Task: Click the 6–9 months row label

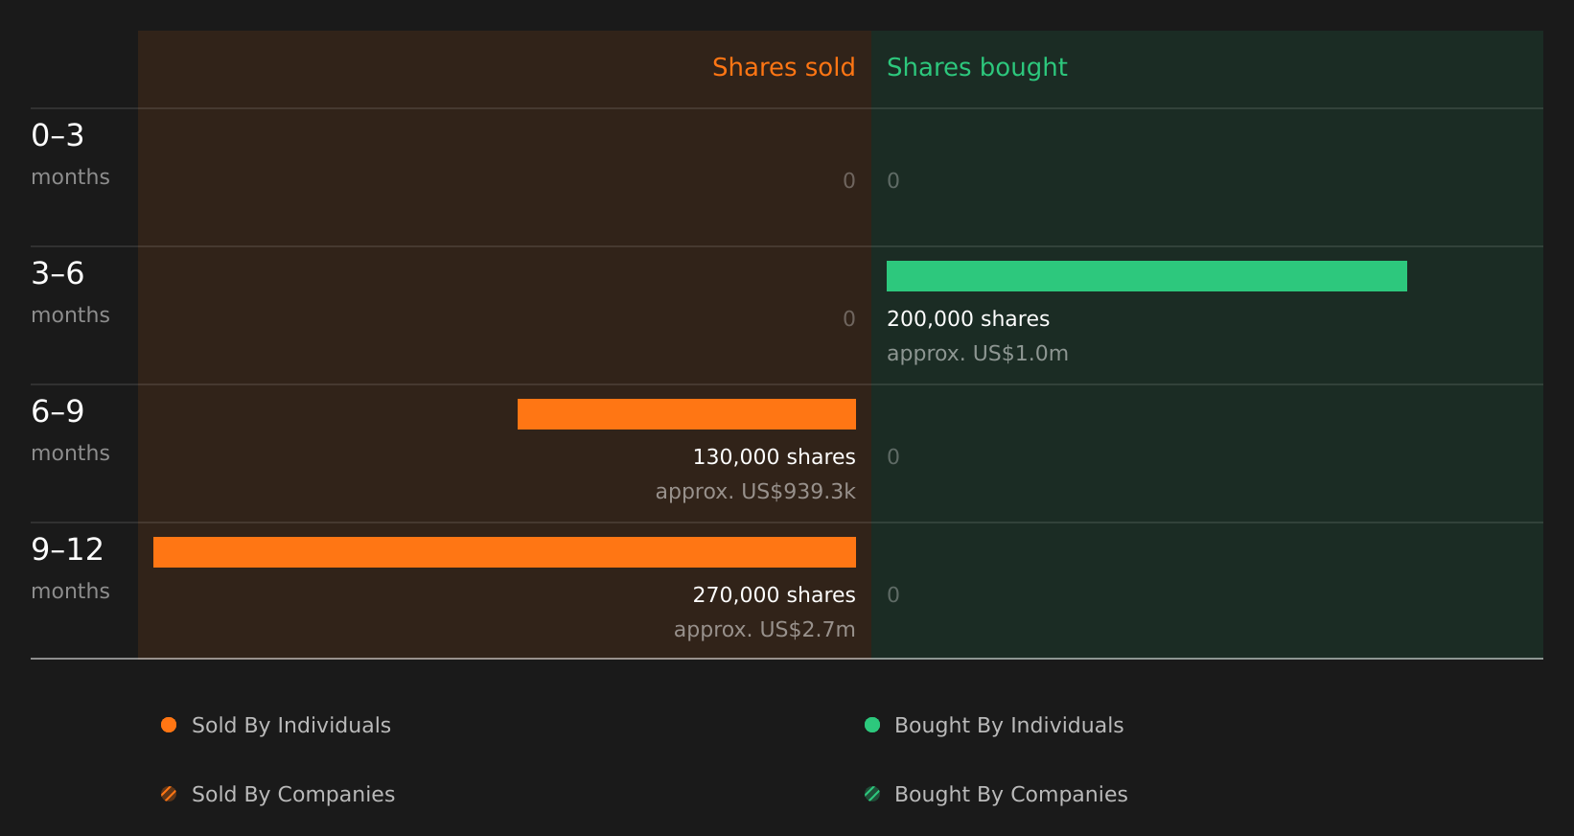Action: coord(70,430)
